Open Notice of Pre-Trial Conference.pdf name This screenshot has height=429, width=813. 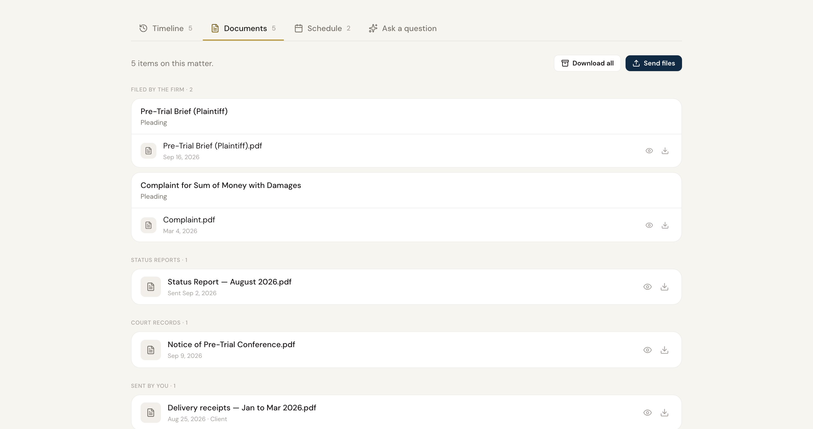(x=231, y=344)
